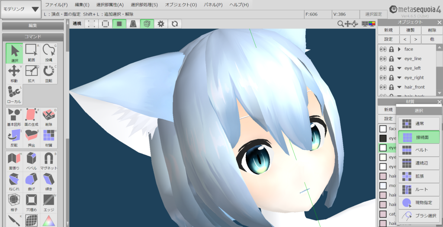
Task: Collapse the hair_front object triangle
Action: coord(399,87)
